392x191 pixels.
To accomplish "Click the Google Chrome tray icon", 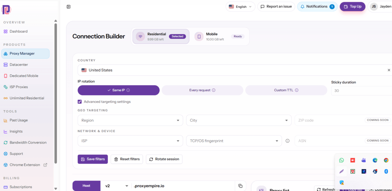I will click(386, 160).
